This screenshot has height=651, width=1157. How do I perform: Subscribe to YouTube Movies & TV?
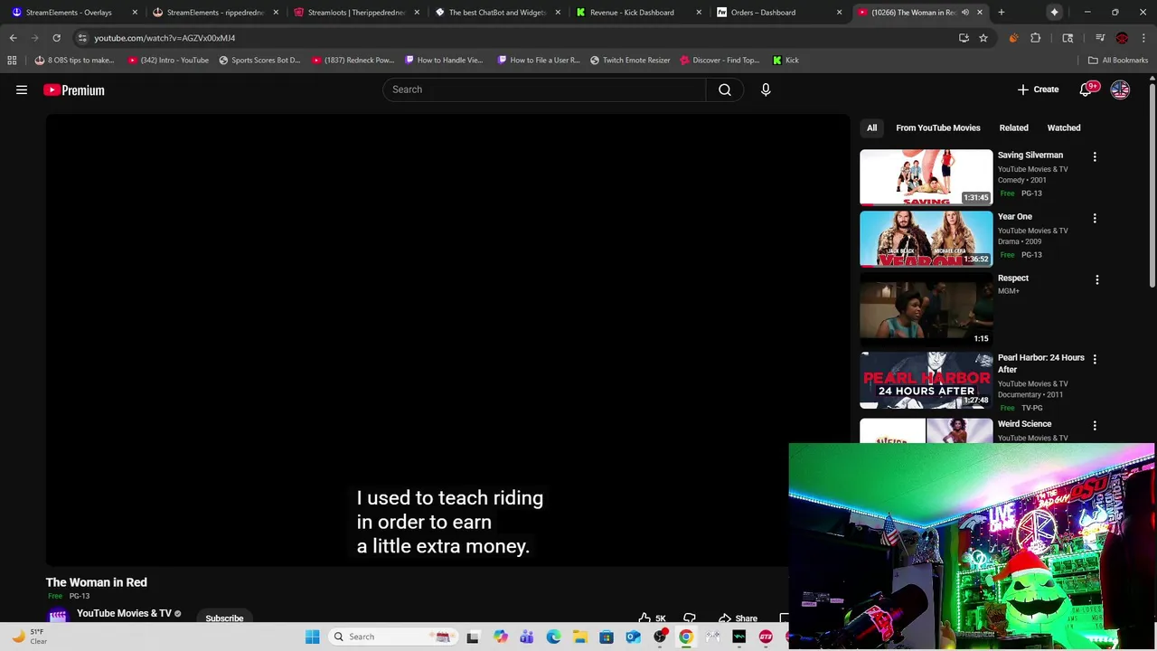224,618
